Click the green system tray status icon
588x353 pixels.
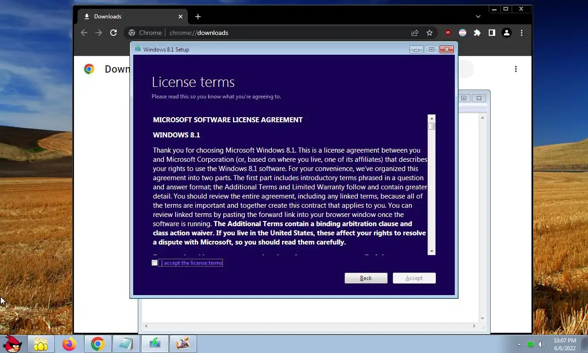(531, 344)
